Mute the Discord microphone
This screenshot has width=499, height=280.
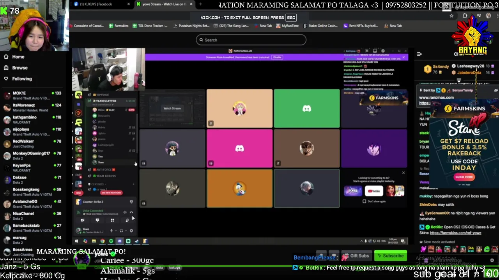tap(111, 231)
